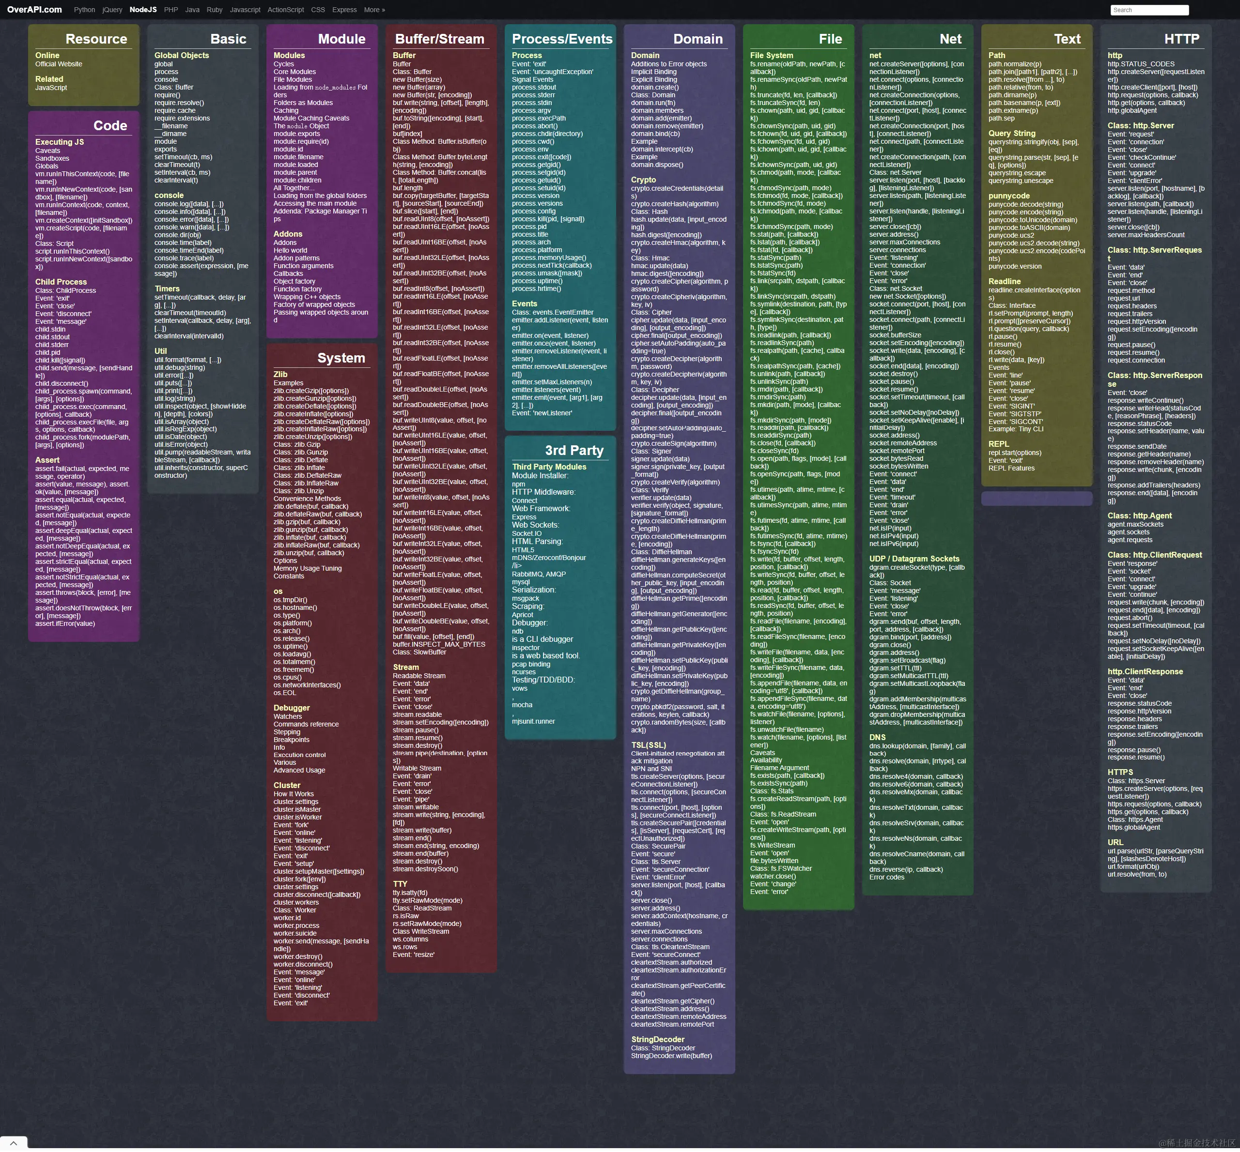Image resolution: width=1240 pixels, height=1152 pixels.
Task: Open the Express cheat sheet
Action: pos(344,9)
